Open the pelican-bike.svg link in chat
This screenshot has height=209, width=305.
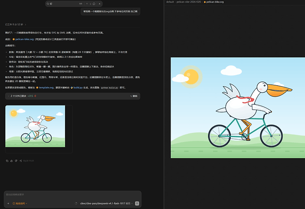(24, 39)
